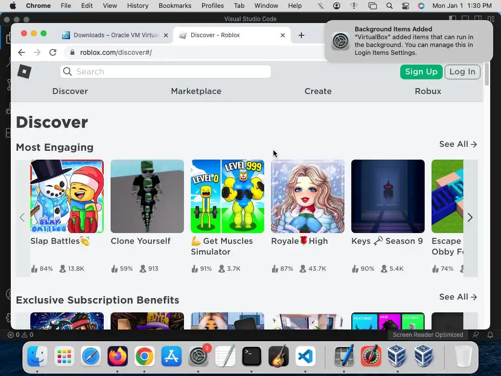501x376 pixels.
Task: Click the padlock site info icon
Action: coord(72,52)
